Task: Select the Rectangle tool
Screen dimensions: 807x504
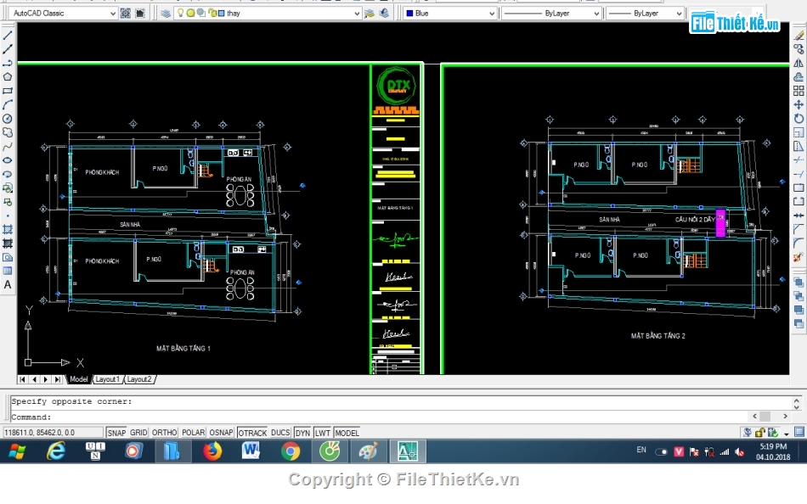Action: pos(7,91)
